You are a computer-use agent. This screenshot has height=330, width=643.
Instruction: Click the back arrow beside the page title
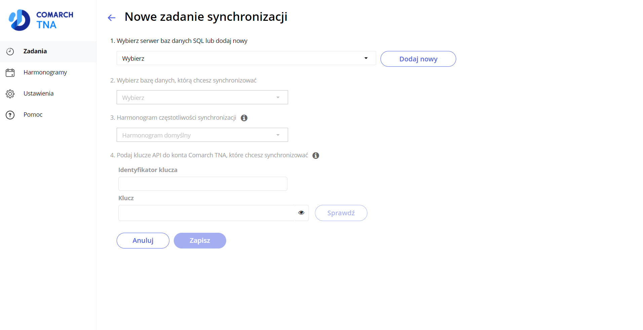[x=111, y=17]
